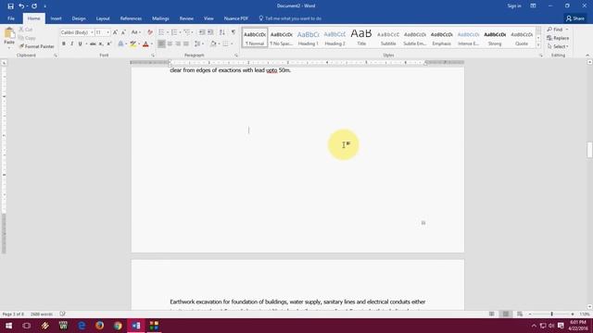593x333 pixels.
Task: Clear all formatting from selection
Action: (150, 32)
